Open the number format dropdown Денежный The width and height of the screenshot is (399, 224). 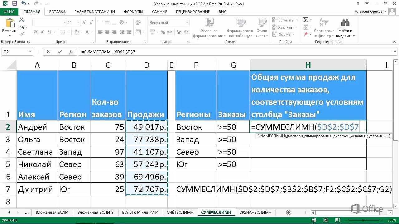click(187, 23)
